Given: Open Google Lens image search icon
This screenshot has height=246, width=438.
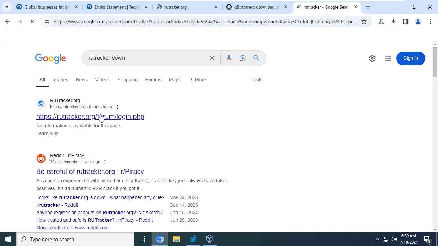Looking at the screenshot, I should coord(243,58).
